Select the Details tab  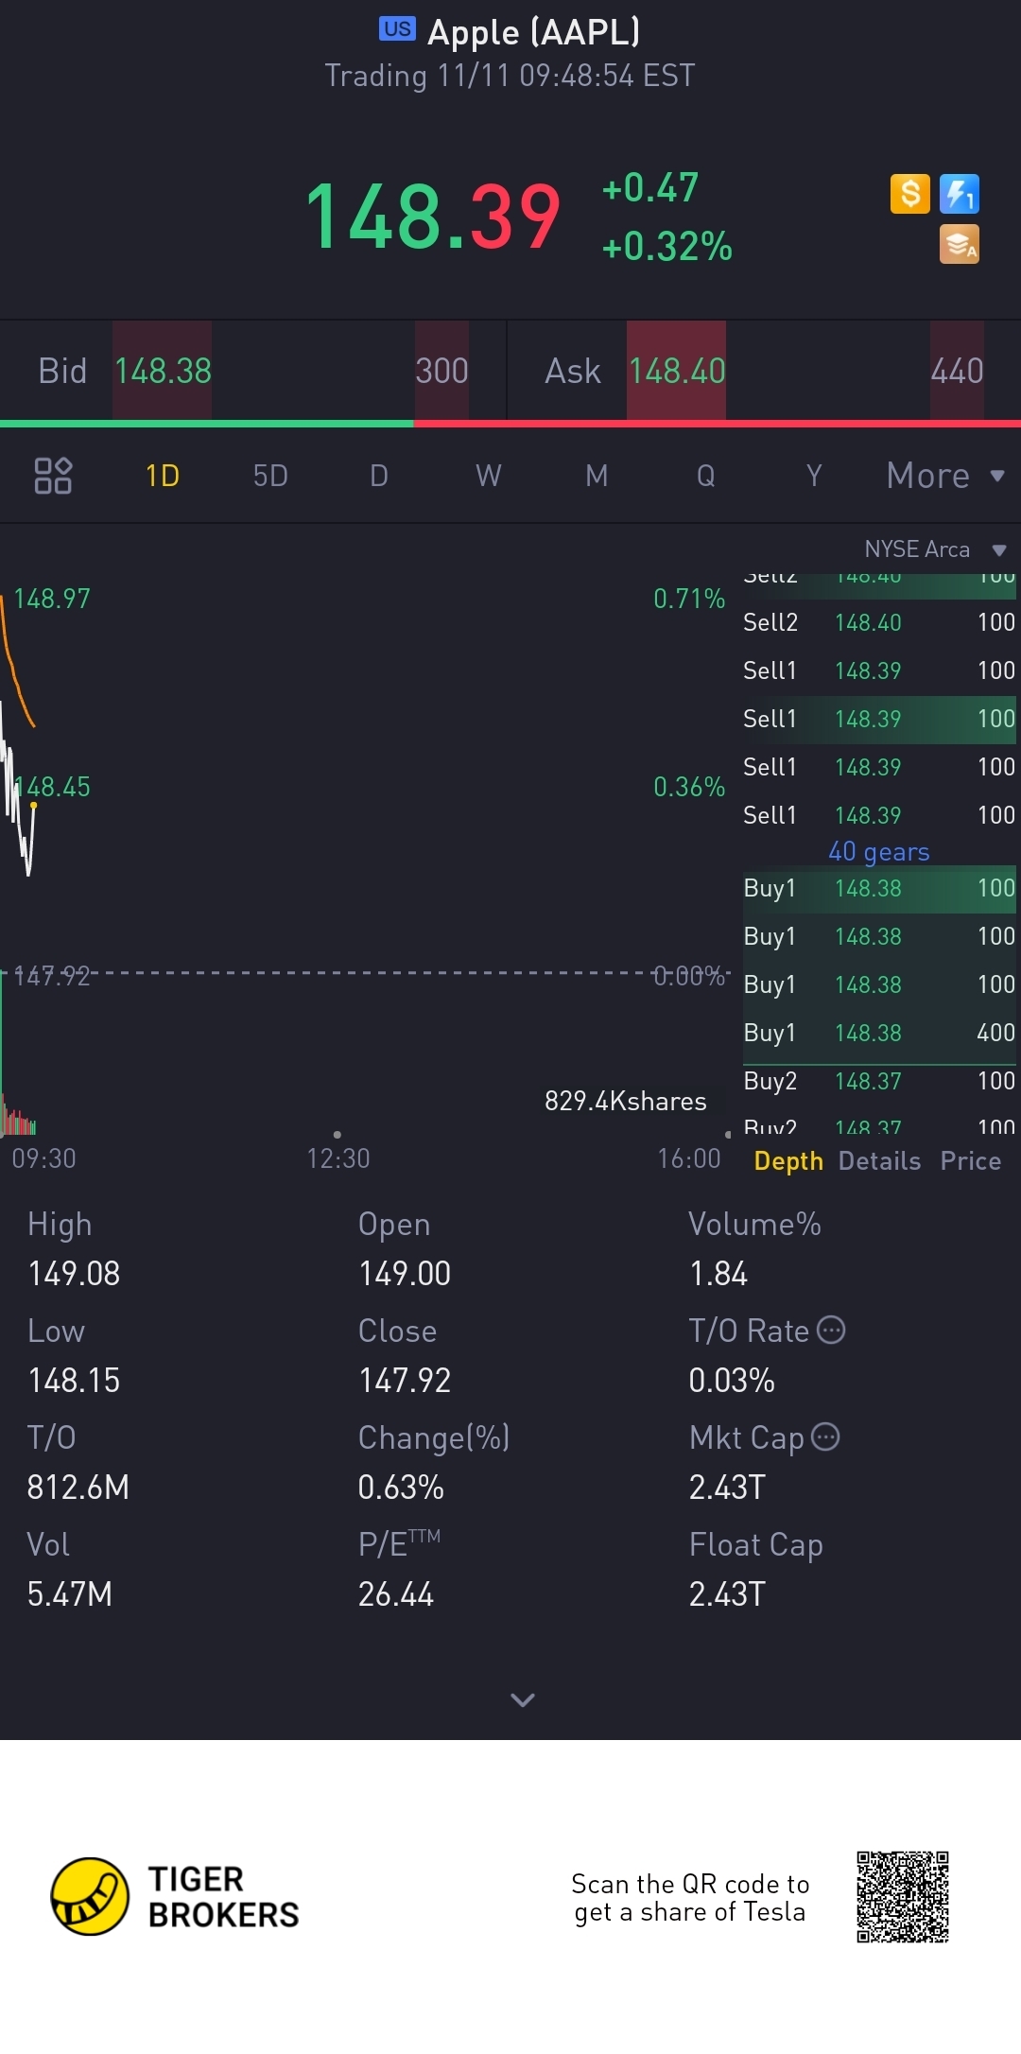pyautogui.click(x=879, y=1161)
